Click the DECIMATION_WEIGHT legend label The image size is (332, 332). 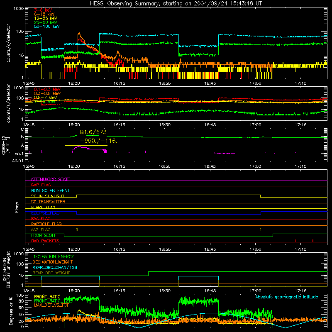53,262
